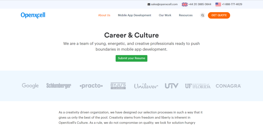Screen dimensions: 263x126
Task: Click the University of Florida logo
Action: (198, 86)
